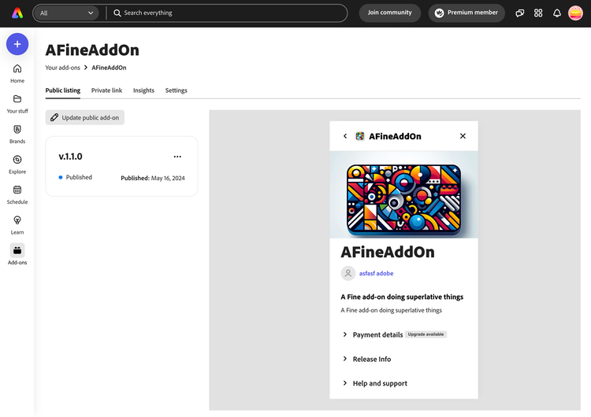Open the Schedule calendar
Viewport: 591px width, 417px height.
(x=17, y=194)
